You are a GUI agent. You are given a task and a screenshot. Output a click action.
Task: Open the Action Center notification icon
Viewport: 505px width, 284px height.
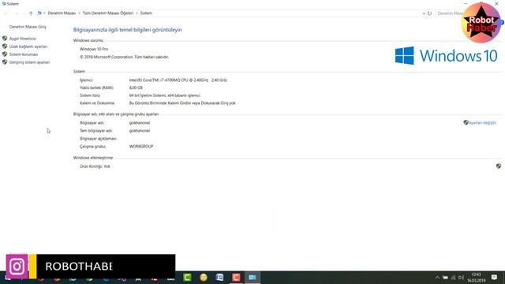pyautogui.click(x=494, y=278)
